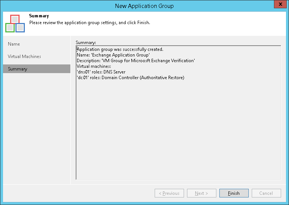Image resolution: width=289 pixels, height=205 pixels.
Task: Click the application group wizard icon
Action: (15, 23)
